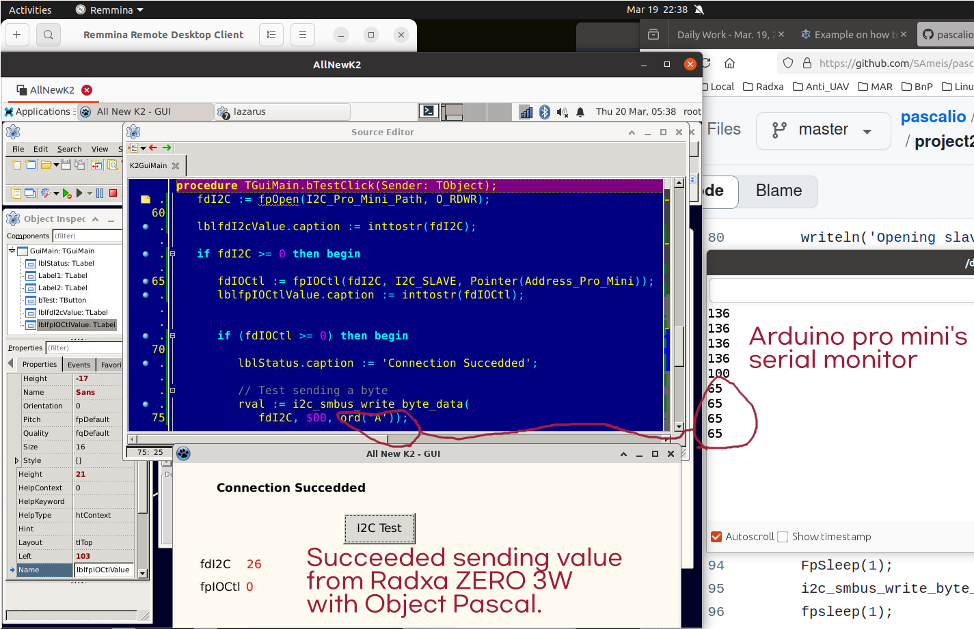The width and height of the screenshot is (974, 629).
Task: Click the components filter field
Action: (87, 236)
